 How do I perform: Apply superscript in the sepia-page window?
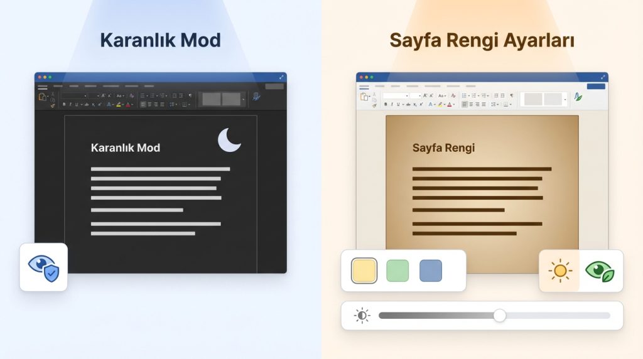click(421, 104)
